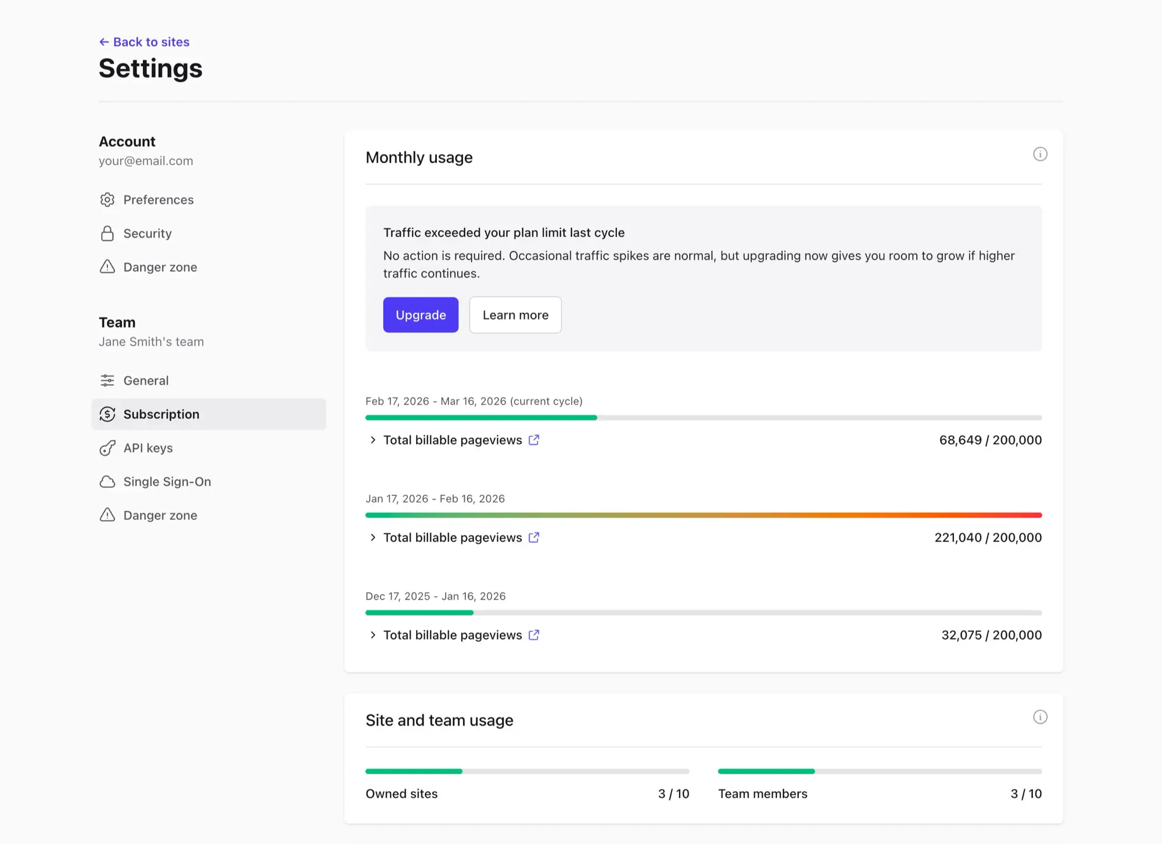Click the Preferences gear icon
Image resolution: width=1162 pixels, height=844 pixels.
[x=107, y=200]
